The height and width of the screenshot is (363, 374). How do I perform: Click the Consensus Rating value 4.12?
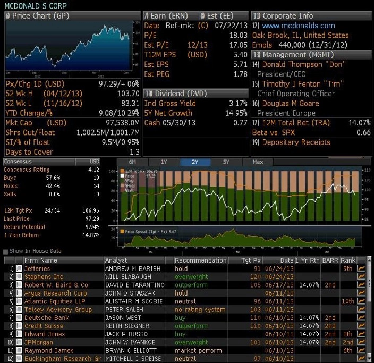tap(93, 170)
